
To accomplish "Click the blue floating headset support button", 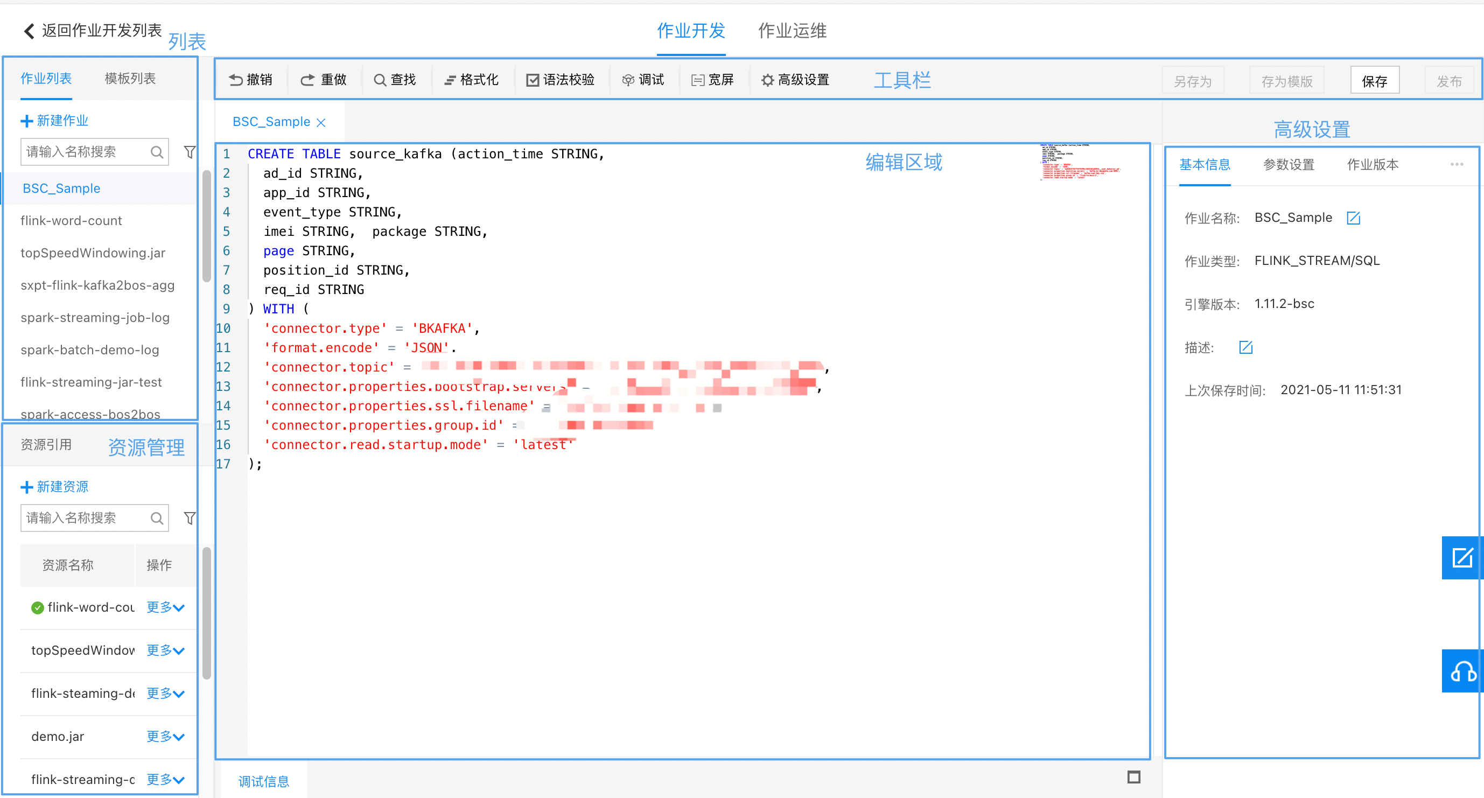I will click(x=1462, y=671).
